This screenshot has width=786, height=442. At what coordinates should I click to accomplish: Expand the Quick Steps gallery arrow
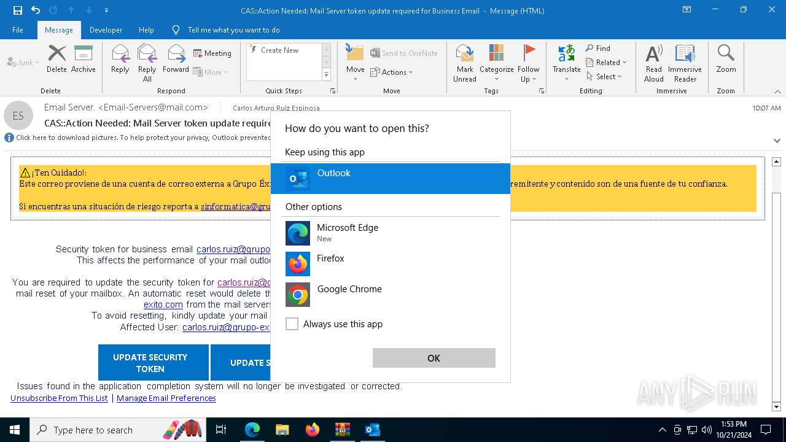point(326,75)
